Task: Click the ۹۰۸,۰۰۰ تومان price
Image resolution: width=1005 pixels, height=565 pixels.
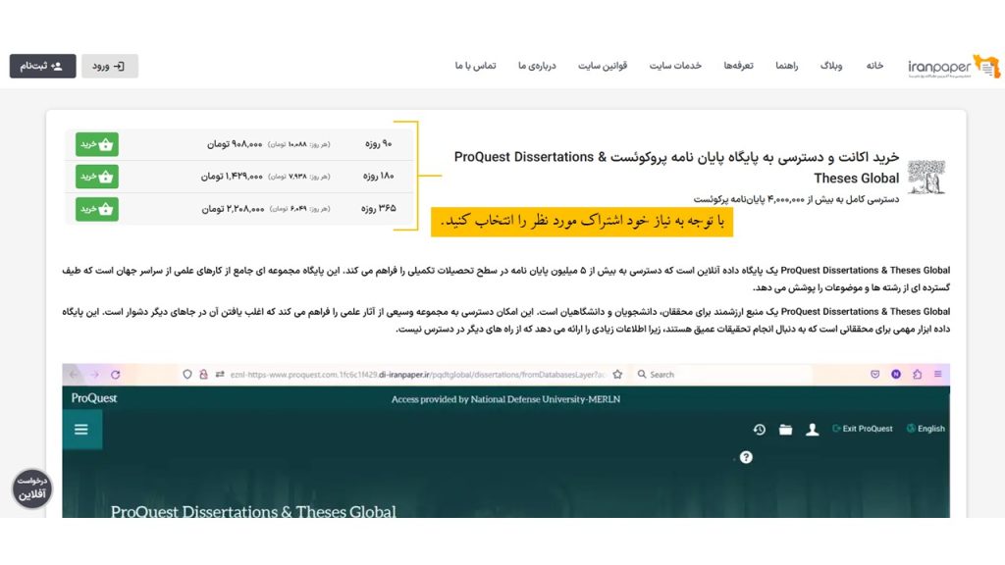Action: 234,144
